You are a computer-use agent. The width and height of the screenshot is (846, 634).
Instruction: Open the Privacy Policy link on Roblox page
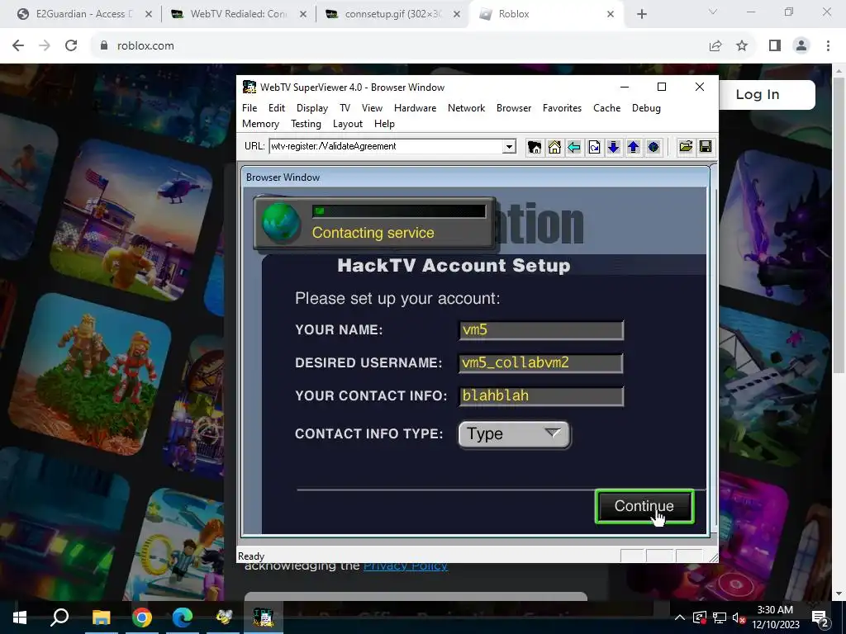(x=406, y=566)
